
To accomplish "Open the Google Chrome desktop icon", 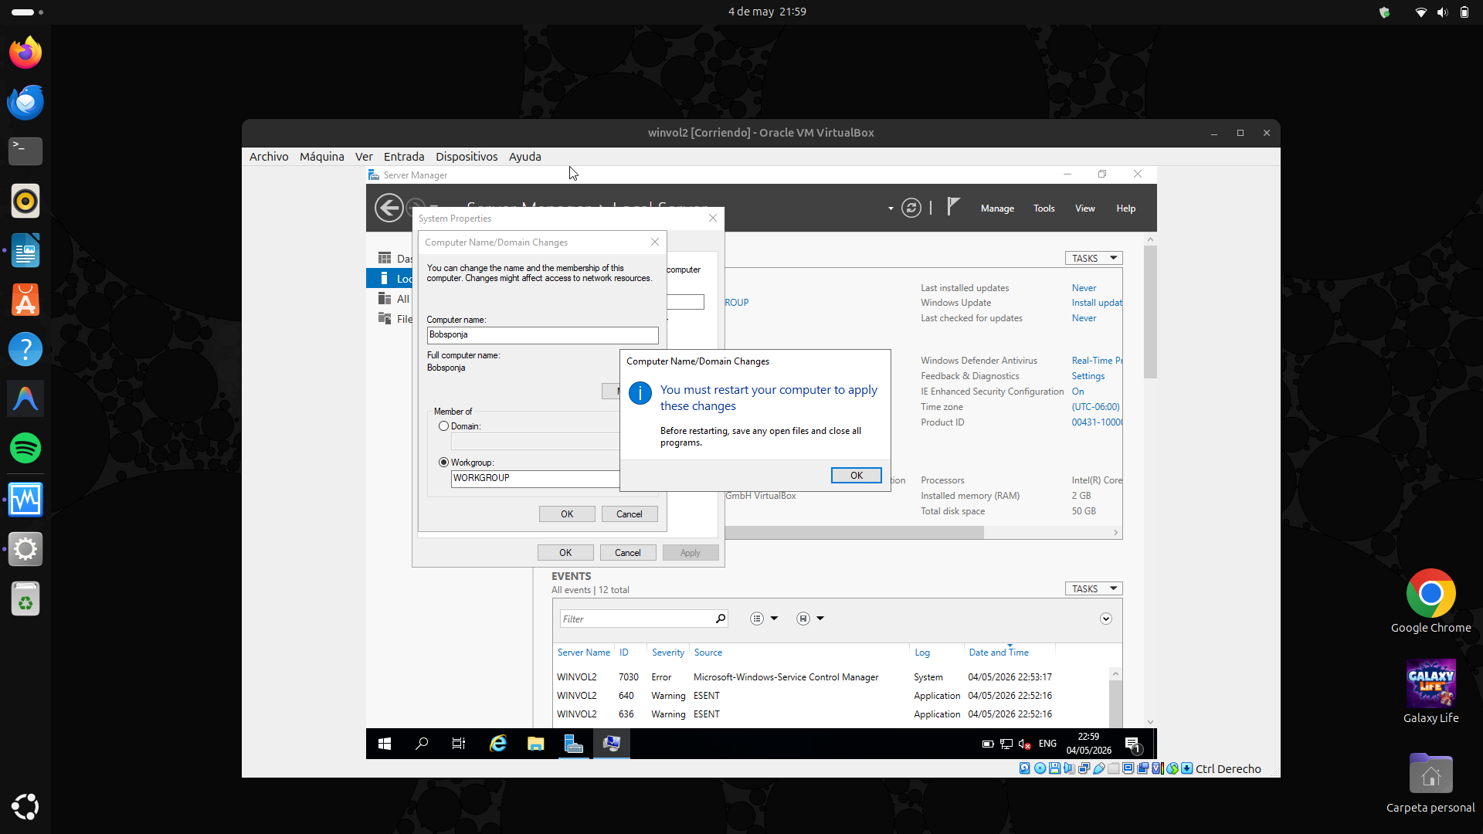I will [1430, 601].
